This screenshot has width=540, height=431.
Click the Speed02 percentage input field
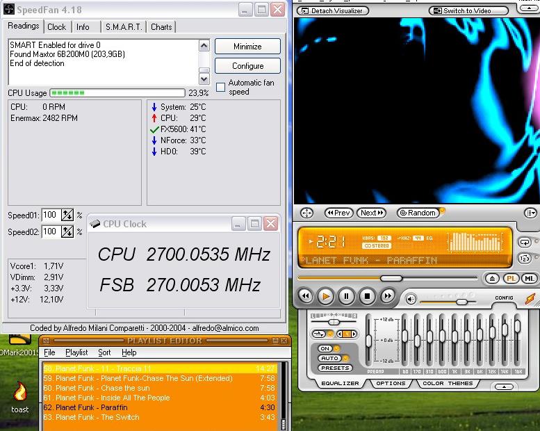click(51, 231)
